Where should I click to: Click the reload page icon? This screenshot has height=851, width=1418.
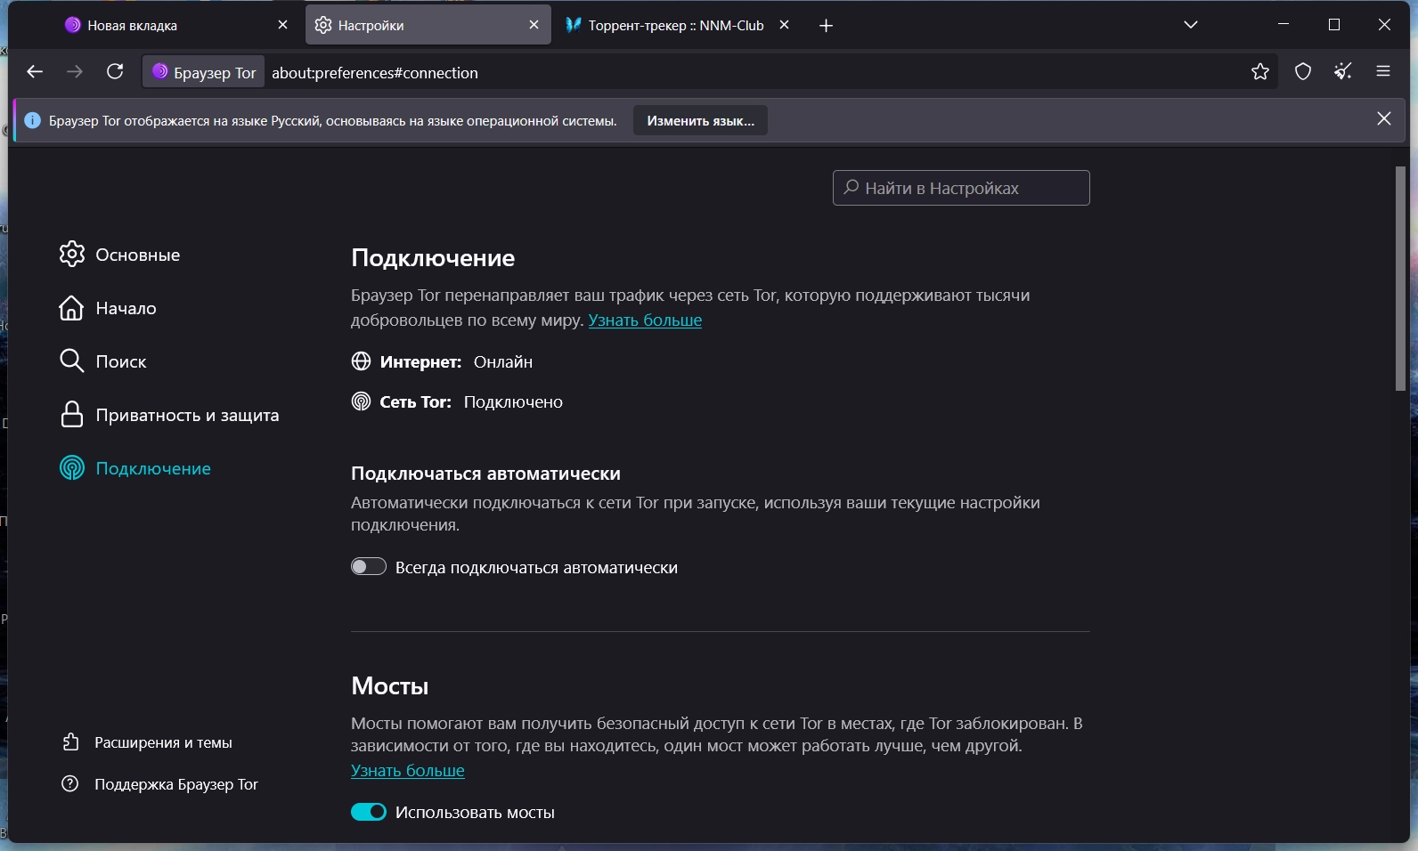click(115, 72)
